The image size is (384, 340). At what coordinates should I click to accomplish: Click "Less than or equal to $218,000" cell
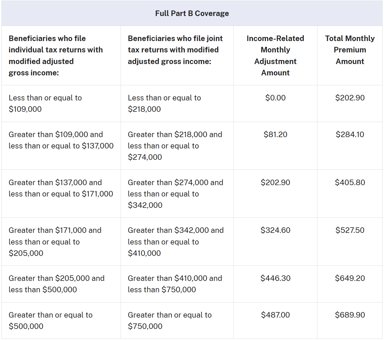[164, 103]
